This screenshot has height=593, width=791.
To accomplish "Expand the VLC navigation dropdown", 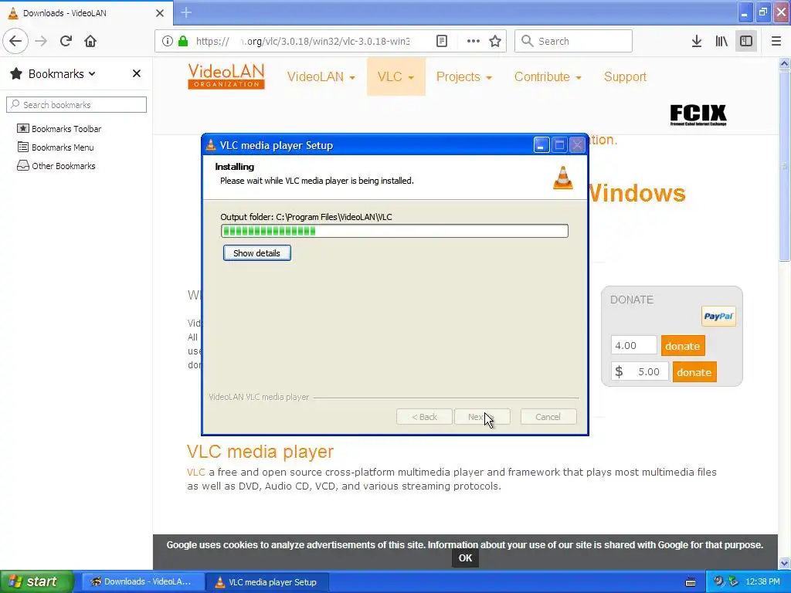I will pyautogui.click(x=395, y=76).
